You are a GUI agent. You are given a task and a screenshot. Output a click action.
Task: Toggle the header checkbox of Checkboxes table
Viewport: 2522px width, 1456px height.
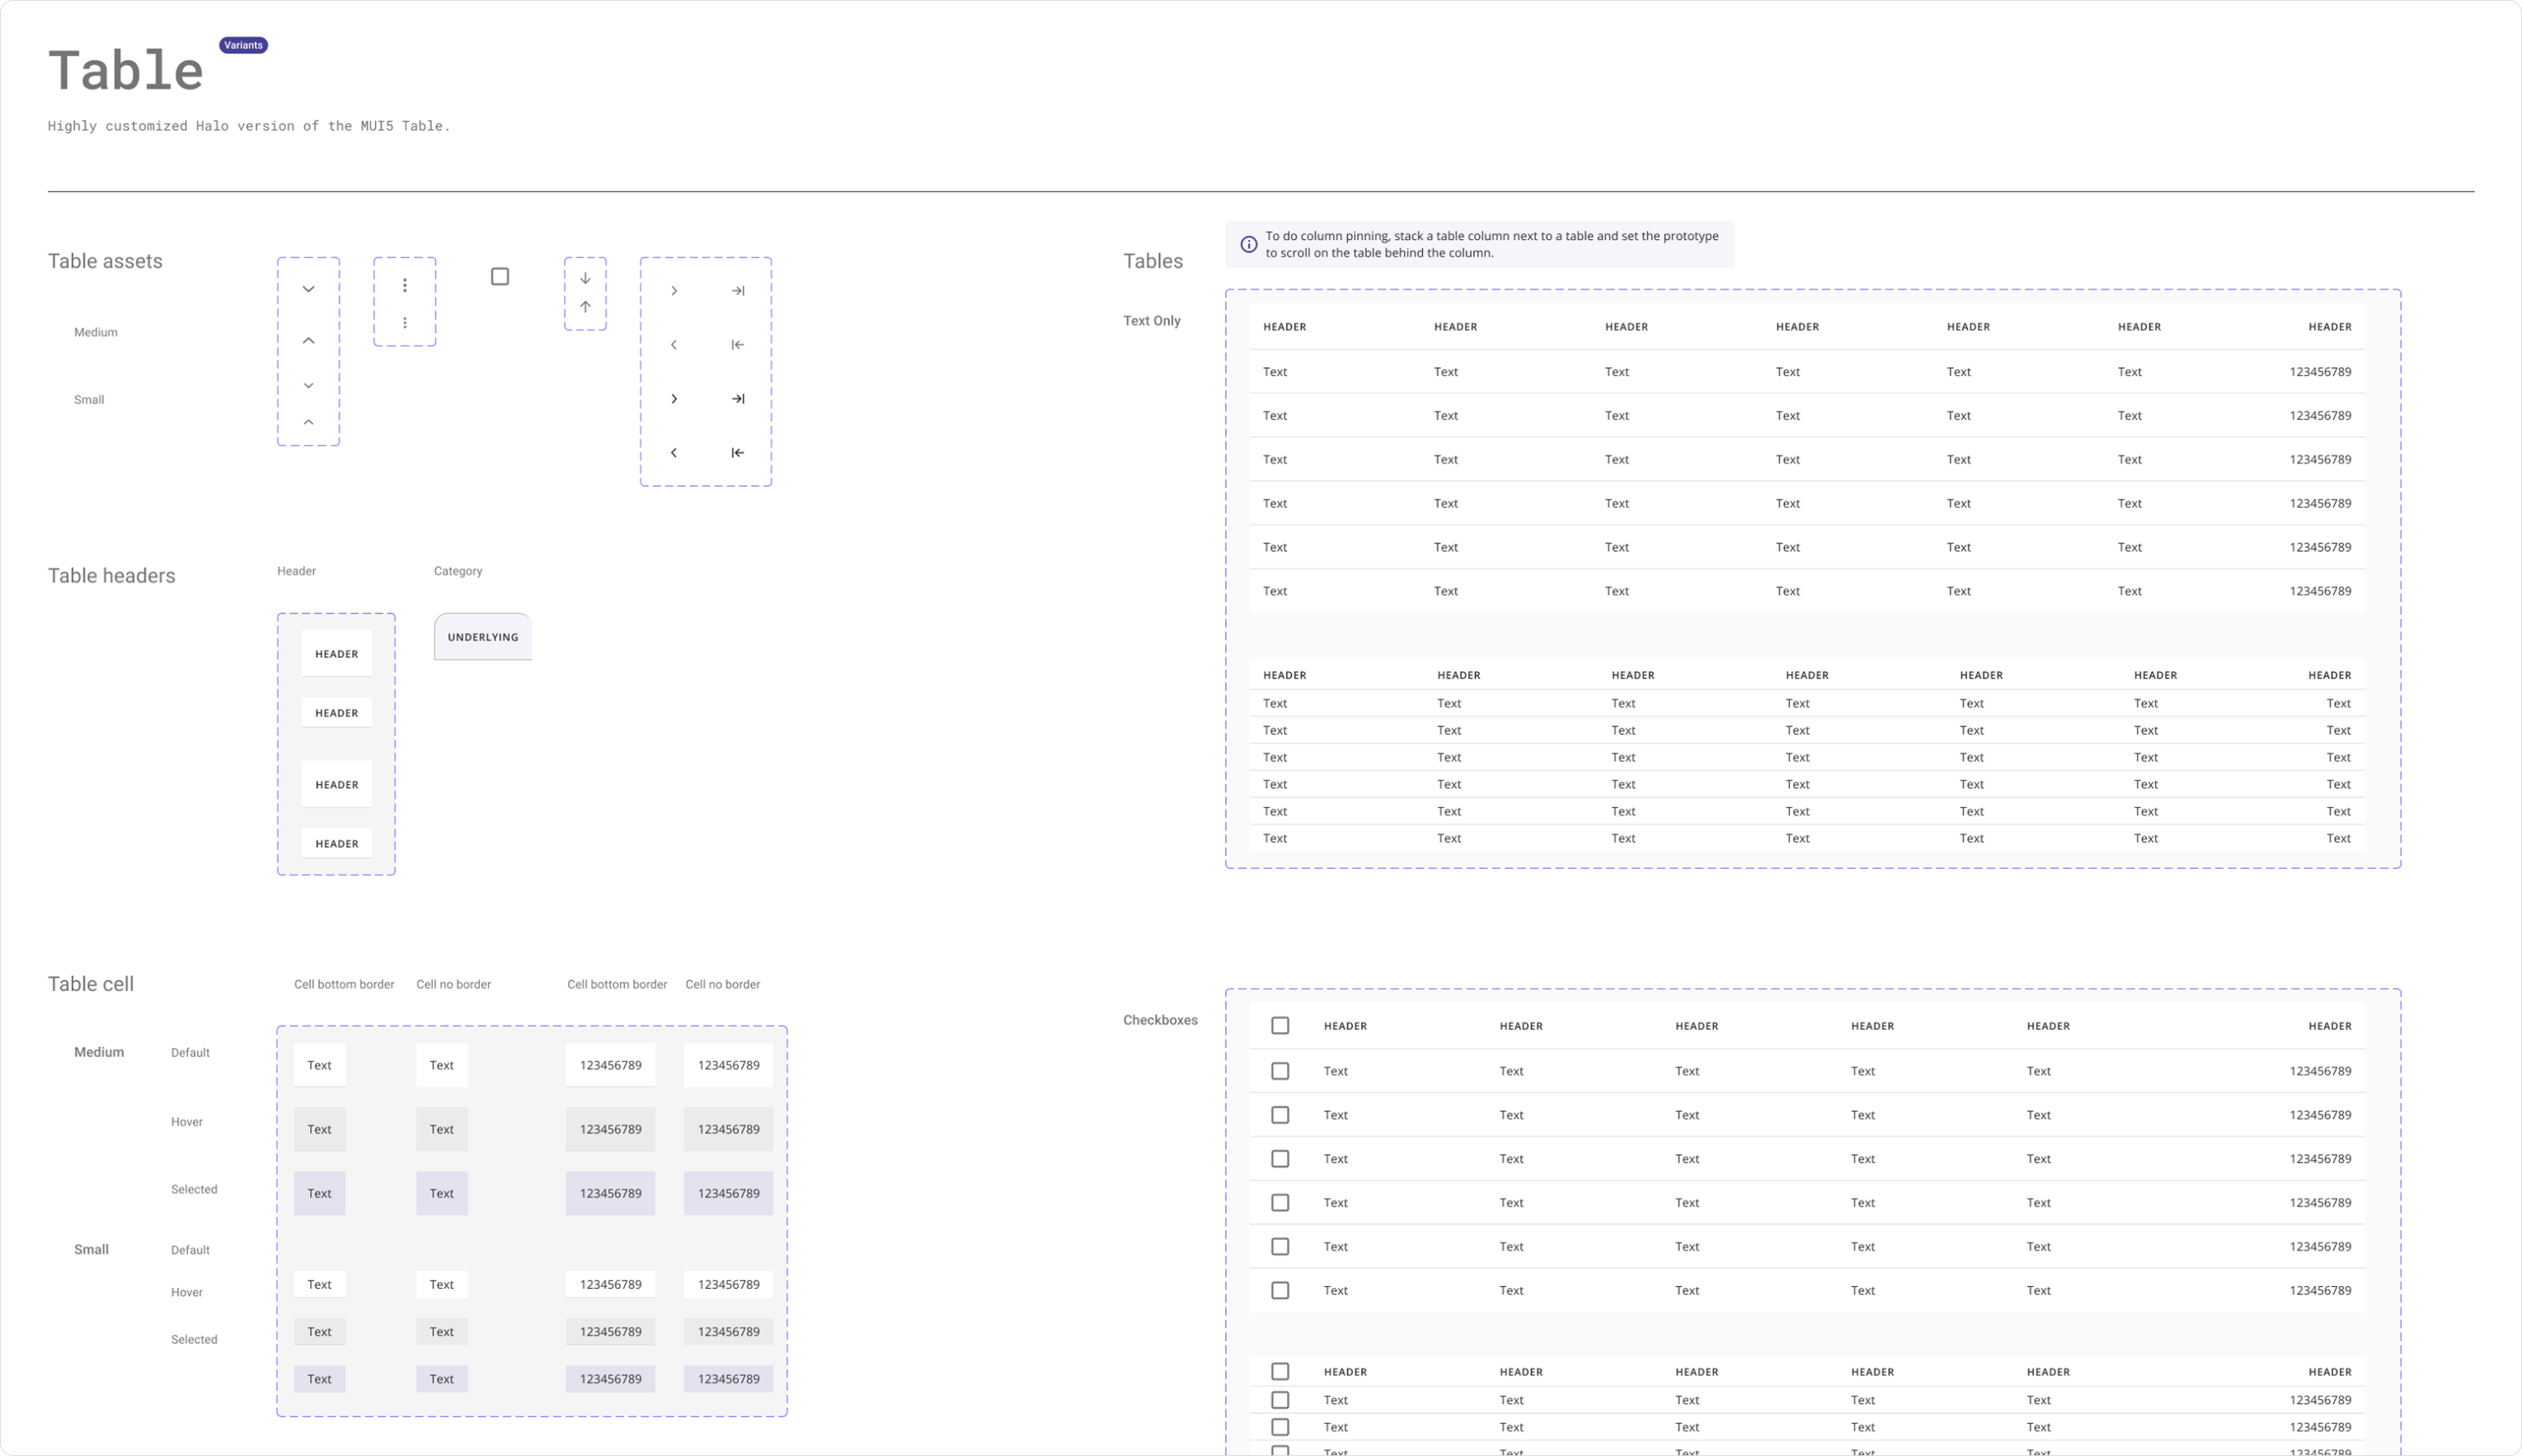(x=1280, y=1025)
